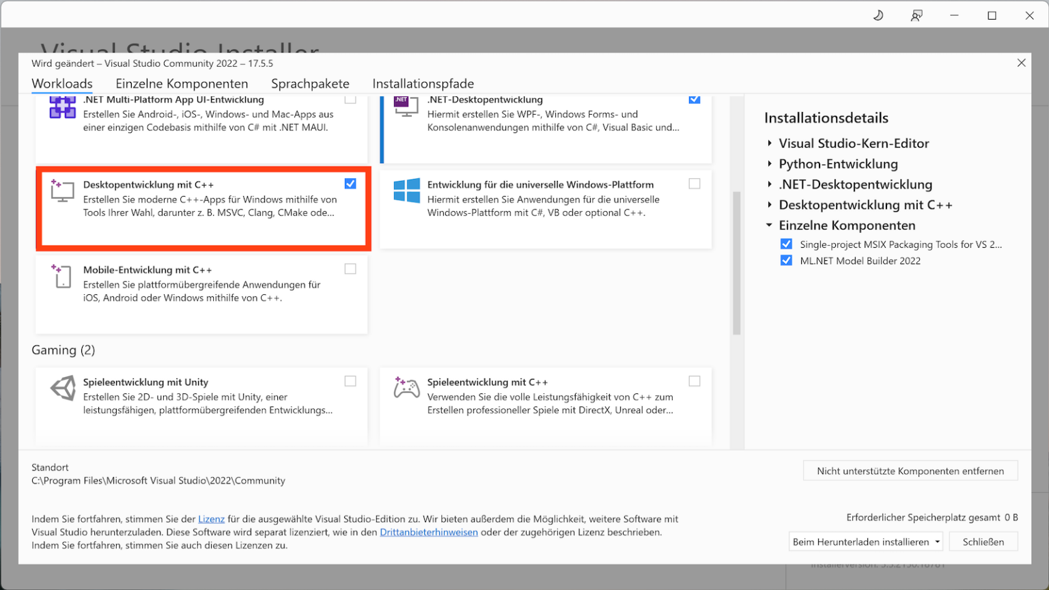Uncheck Desktopentwicklung mit C++ workload
The width and height of the screenshot is (1049, 590).
(350, 184)
